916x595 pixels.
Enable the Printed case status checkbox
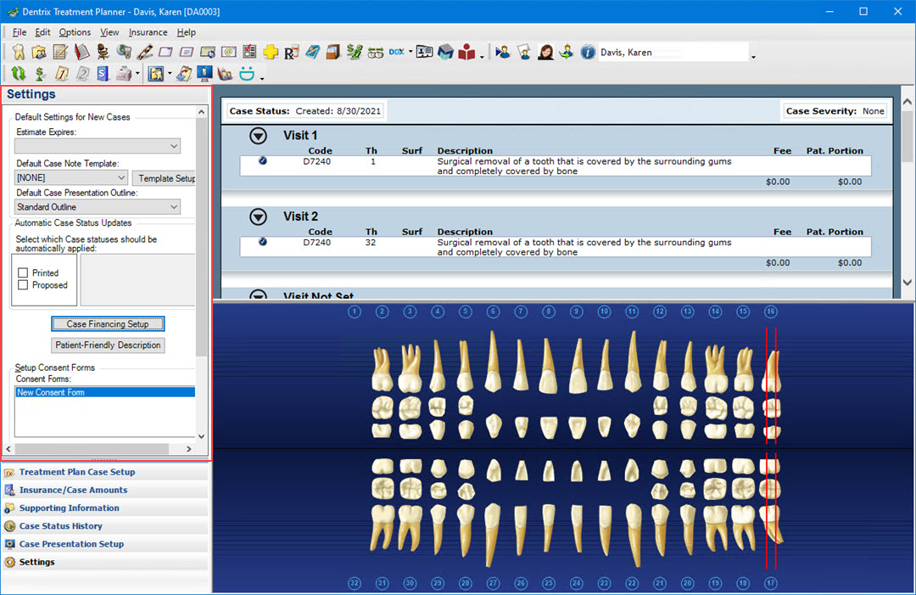24,273
